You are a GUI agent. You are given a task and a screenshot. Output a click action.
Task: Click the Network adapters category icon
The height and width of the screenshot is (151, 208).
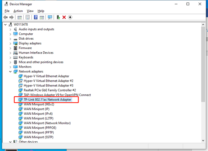(15, 72)
